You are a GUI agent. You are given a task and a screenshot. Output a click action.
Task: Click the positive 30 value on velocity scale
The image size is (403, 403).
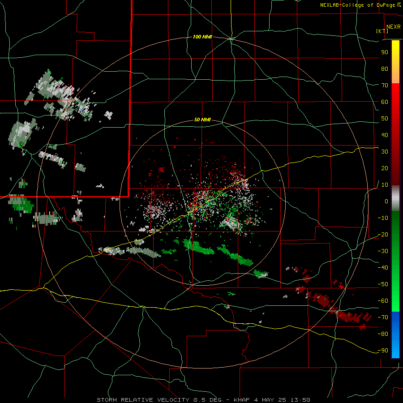point(385,152)
